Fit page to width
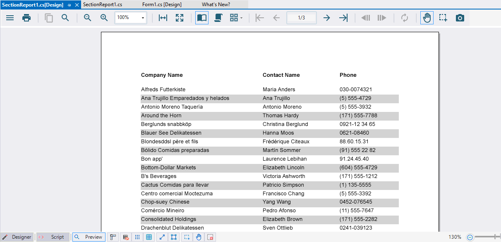The image size is (501, 242). coord(163,18)
